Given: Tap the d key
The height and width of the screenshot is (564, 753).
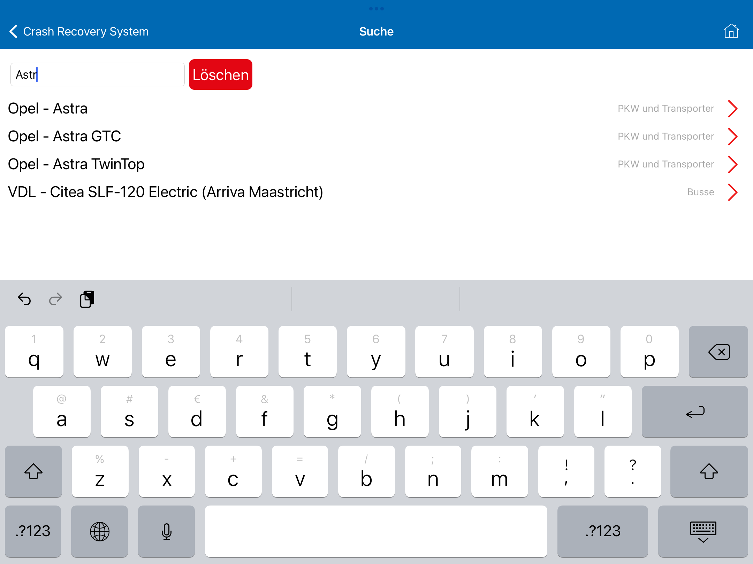Looking at the screenshot, I should click(x=197, y=412).
